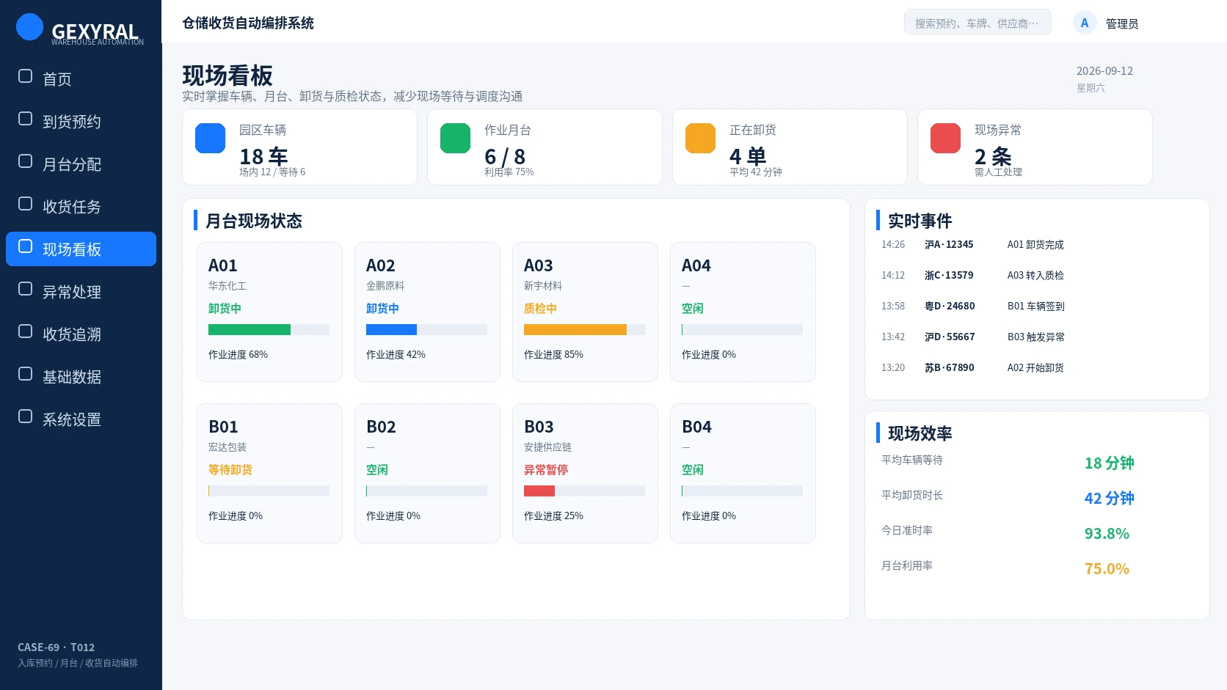This screenshot has width=1227, height=690.
Task: Click the admin avatar letter A
Action: [x=1085, y=23]
